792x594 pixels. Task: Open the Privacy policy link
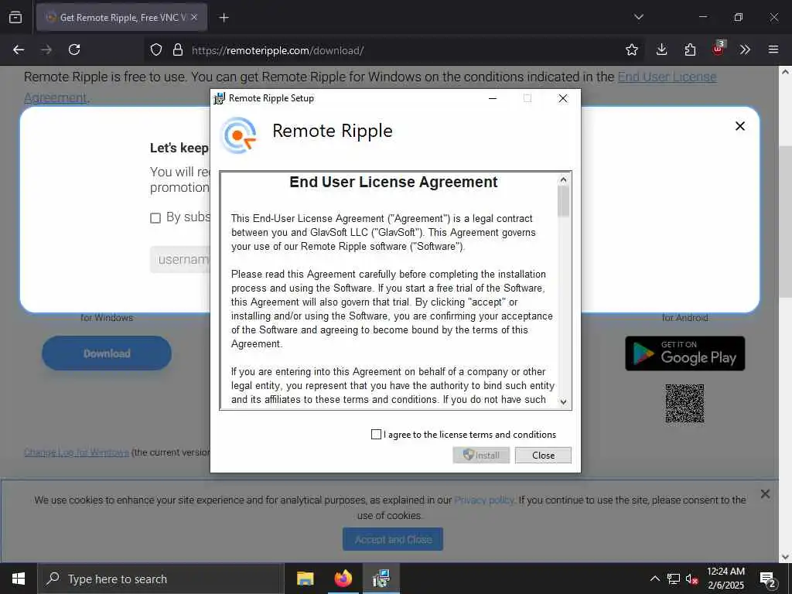pos(484,500)
